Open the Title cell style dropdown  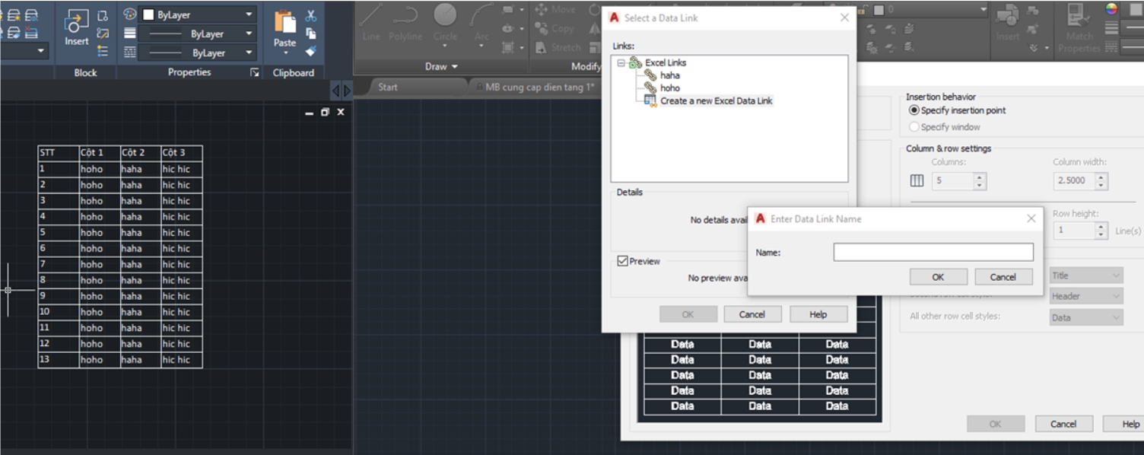[1086, 275]
